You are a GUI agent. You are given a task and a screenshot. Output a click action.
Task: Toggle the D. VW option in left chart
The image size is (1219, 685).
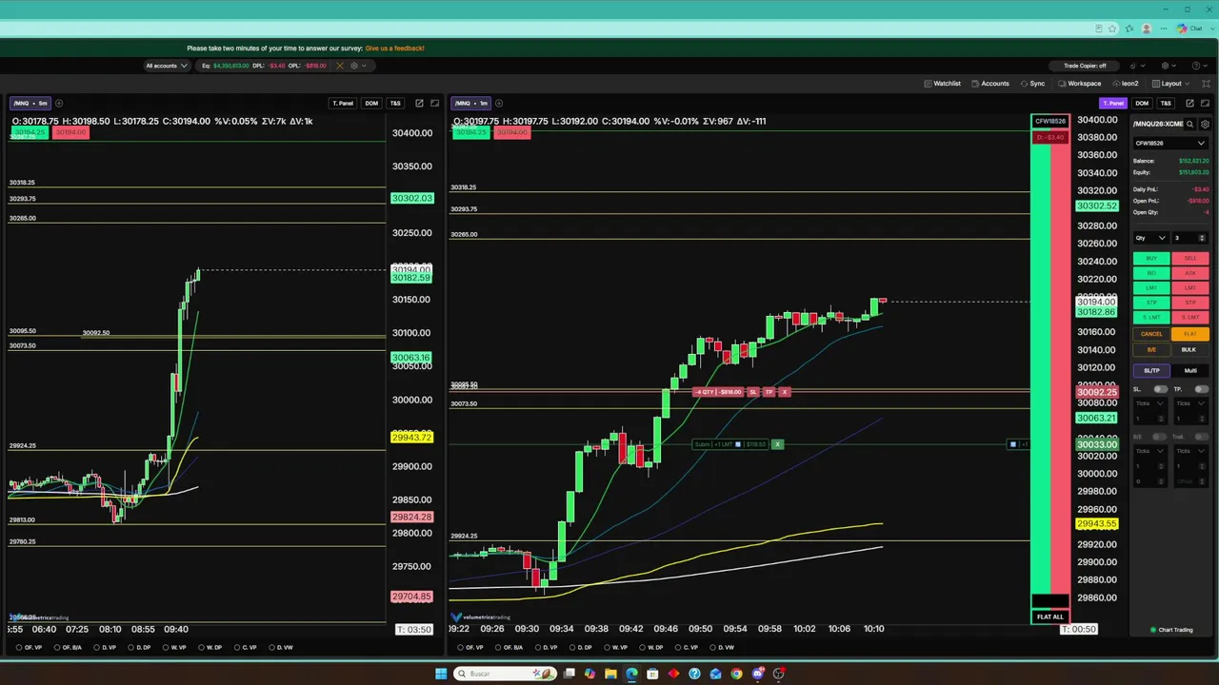(x=283, y=648)
